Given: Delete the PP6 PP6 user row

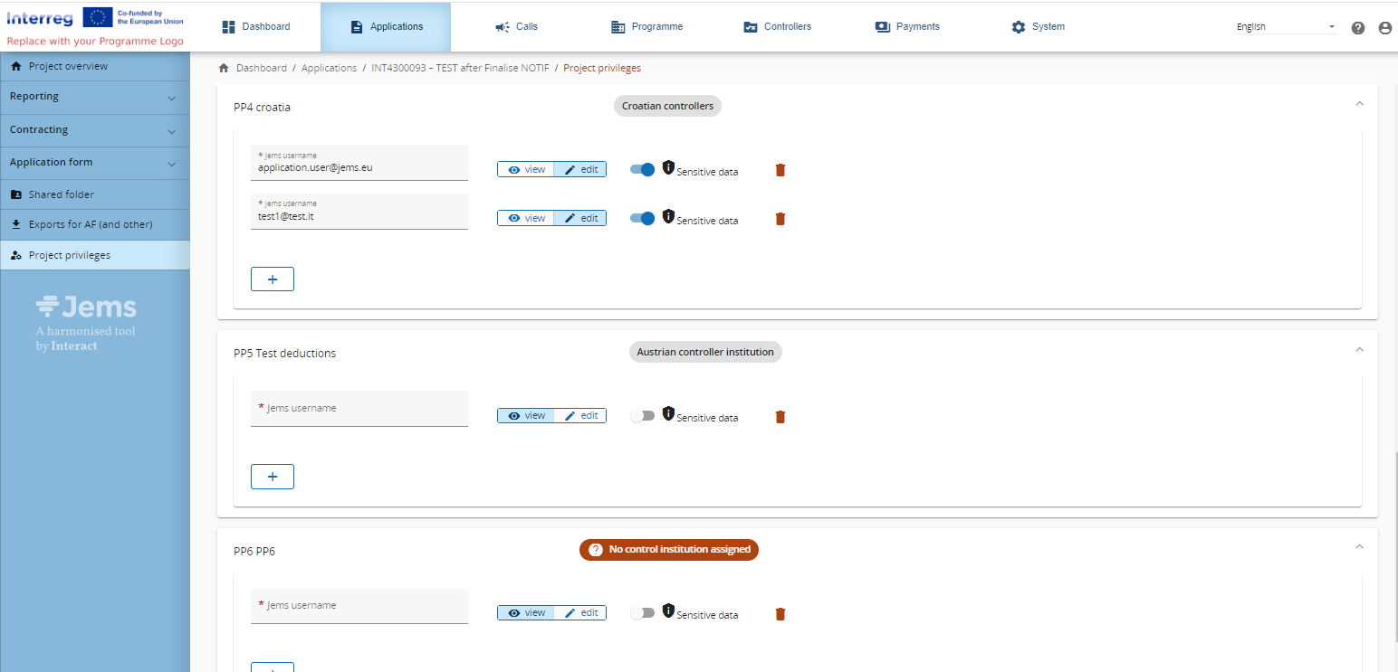Looking at the screenshot, I should 780,614.
